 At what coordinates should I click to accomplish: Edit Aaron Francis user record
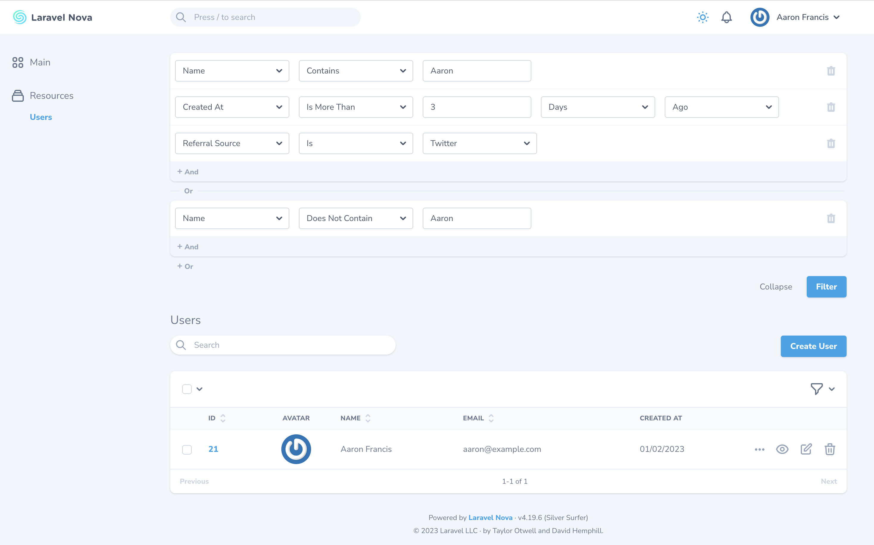coord(806,449)
